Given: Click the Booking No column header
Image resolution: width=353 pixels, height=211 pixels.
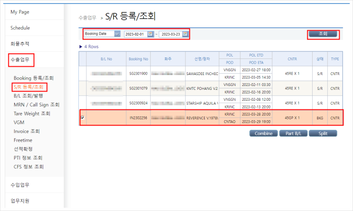Looking at the screenshot, I should 138,59.
